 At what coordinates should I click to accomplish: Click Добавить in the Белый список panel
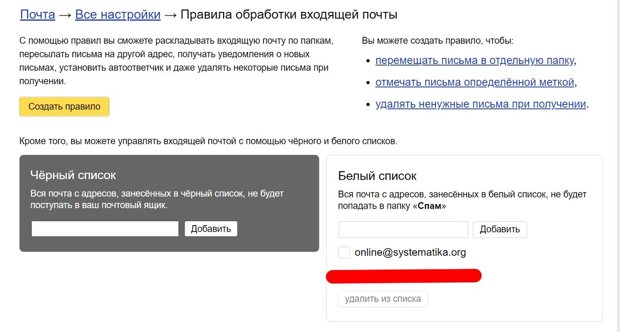(500, 229)
